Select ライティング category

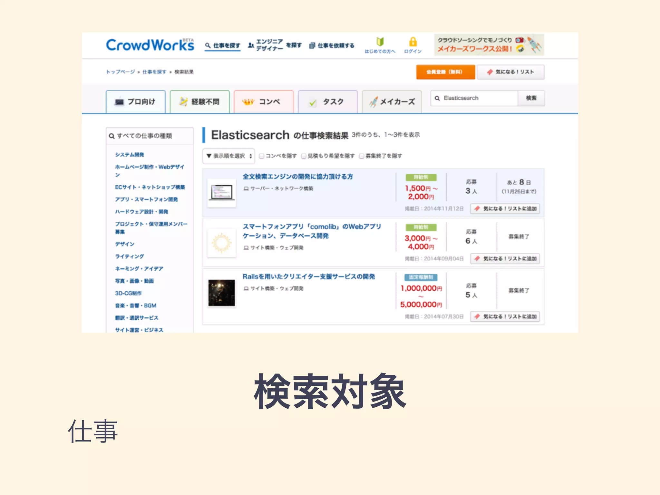[130, 256]
